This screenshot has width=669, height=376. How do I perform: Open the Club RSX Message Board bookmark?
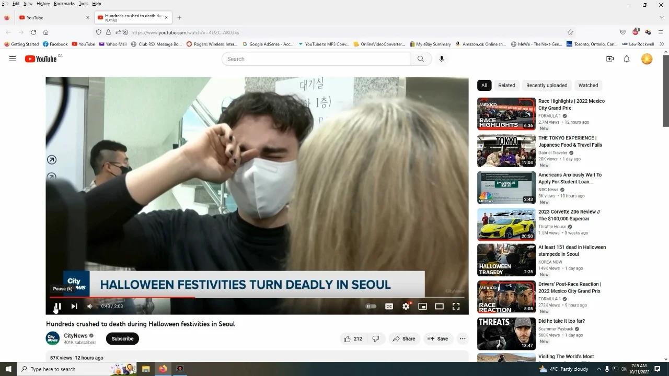[156, 44]
